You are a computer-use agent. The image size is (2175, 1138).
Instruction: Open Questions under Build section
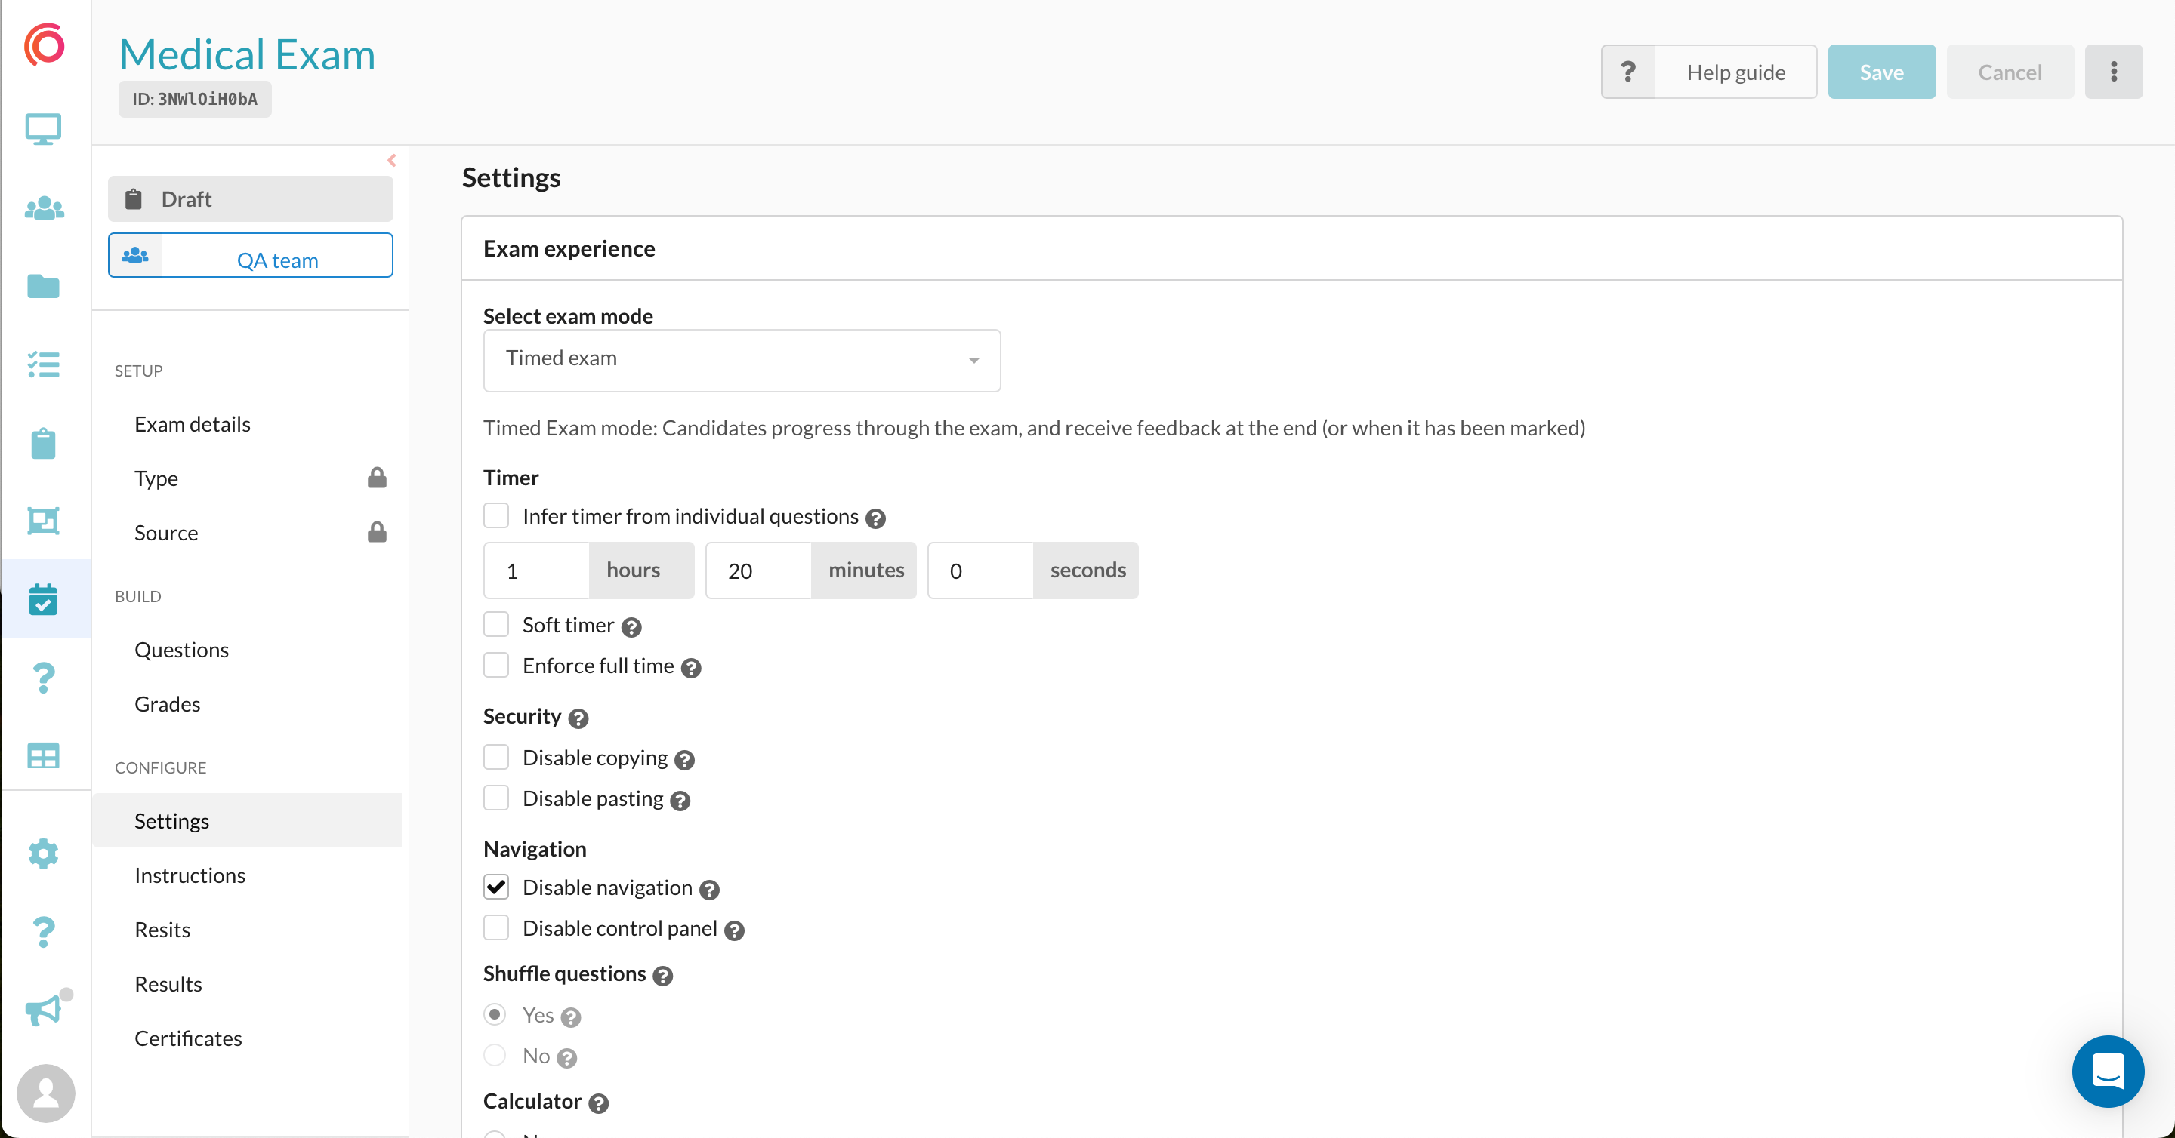pyautogui.click(x=181, y=649)
